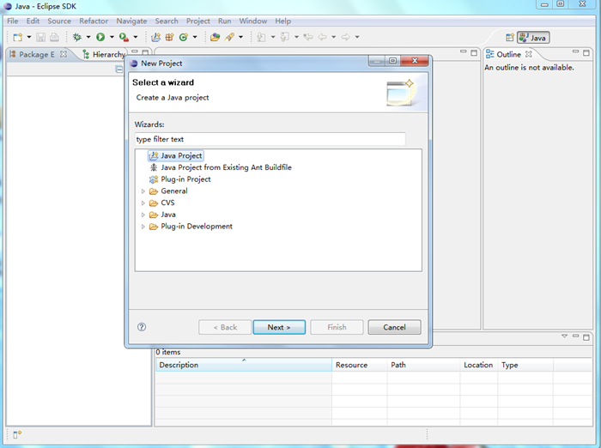The width and height of the screenshot is (601, 448).
Task: Open dropdown next to the Run icon
Action: [x=112, y=37]
